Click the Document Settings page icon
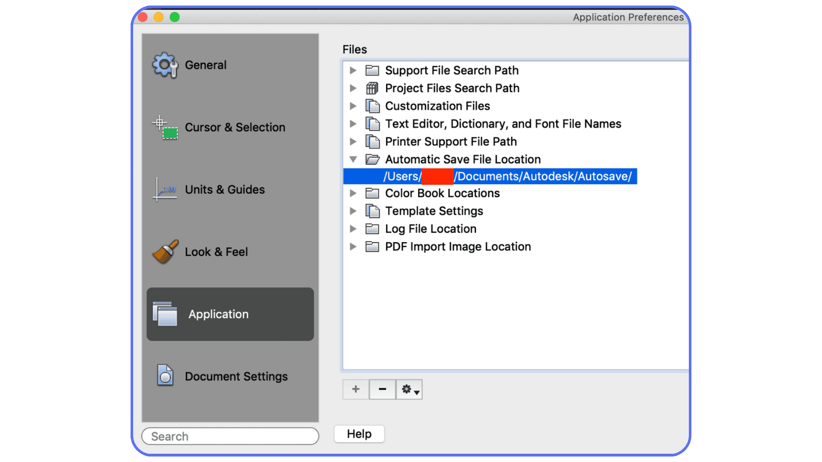 [165, 376]
